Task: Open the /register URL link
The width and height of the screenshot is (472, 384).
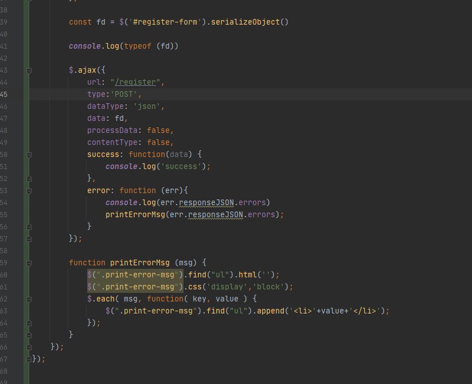Action: 135,82
